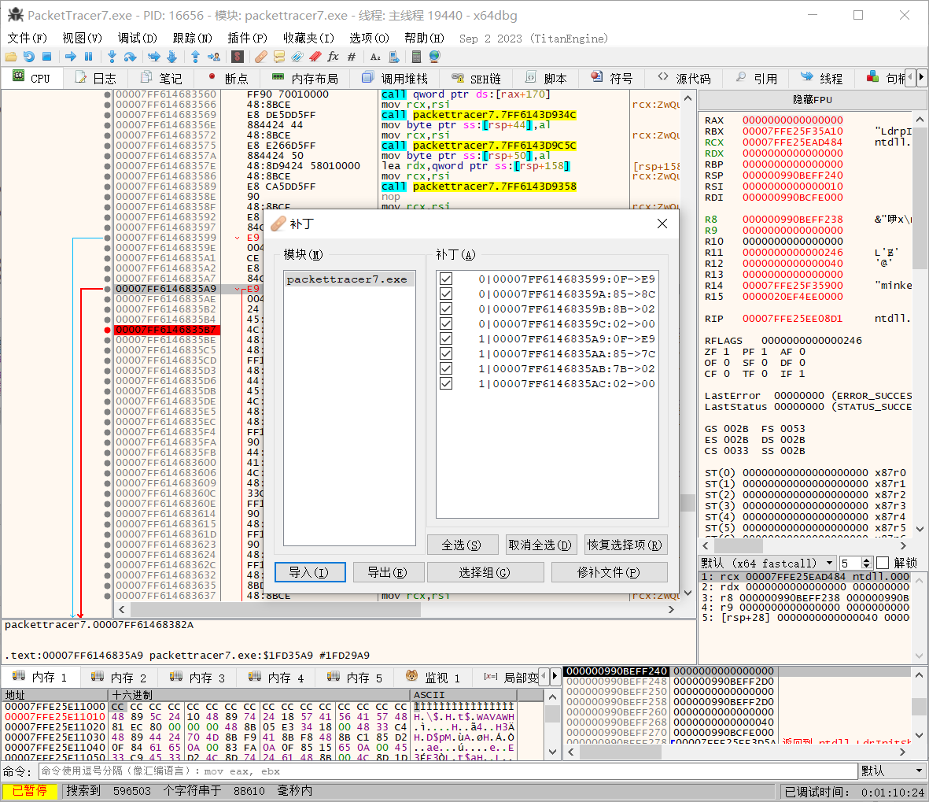Increase the argument count stepper
The height and width of the screenshot is (802, 929).
pos(866,560)
